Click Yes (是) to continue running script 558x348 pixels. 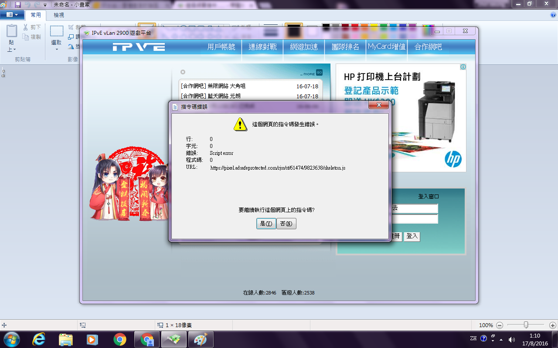click(266, 224)
